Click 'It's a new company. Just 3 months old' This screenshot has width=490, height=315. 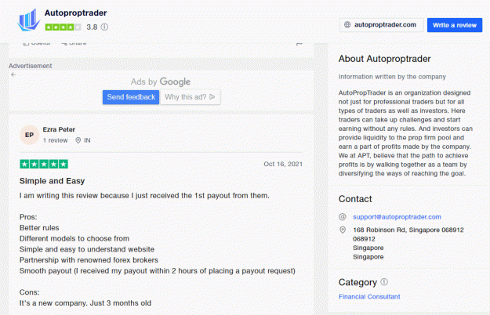click(x=85, y=303)
